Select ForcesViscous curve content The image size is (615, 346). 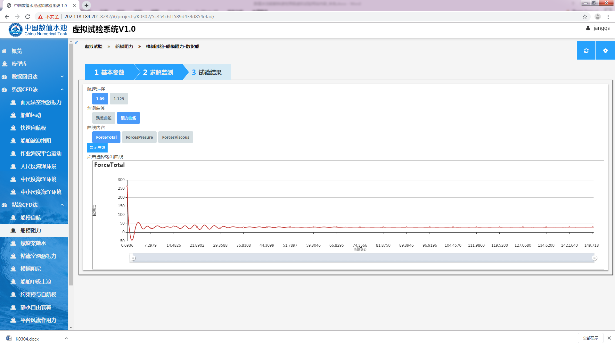(x=176, y=137)
